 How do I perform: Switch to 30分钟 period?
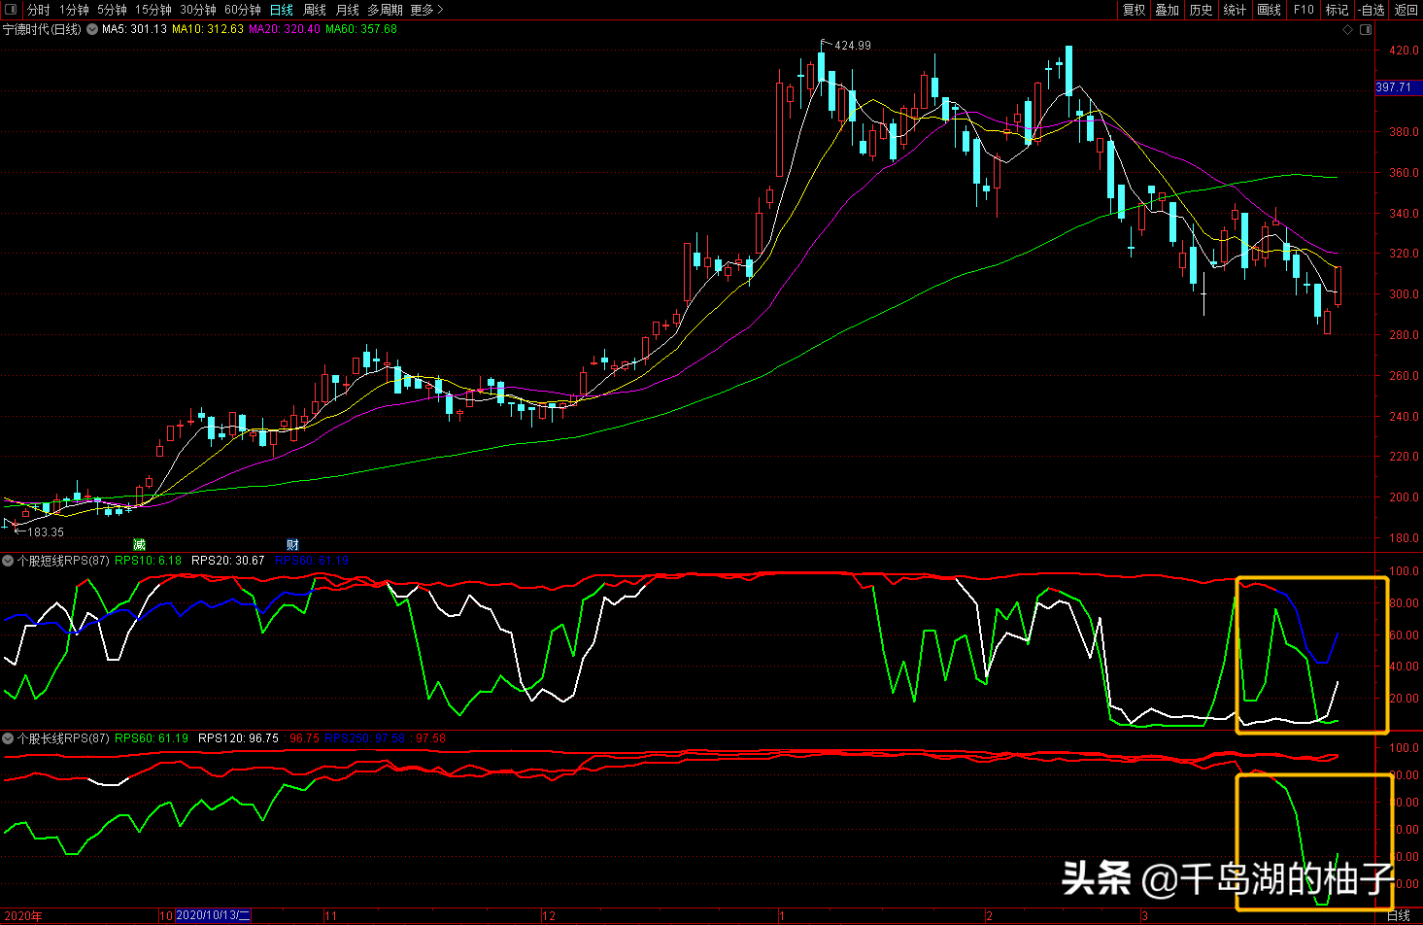pos(198,10)
